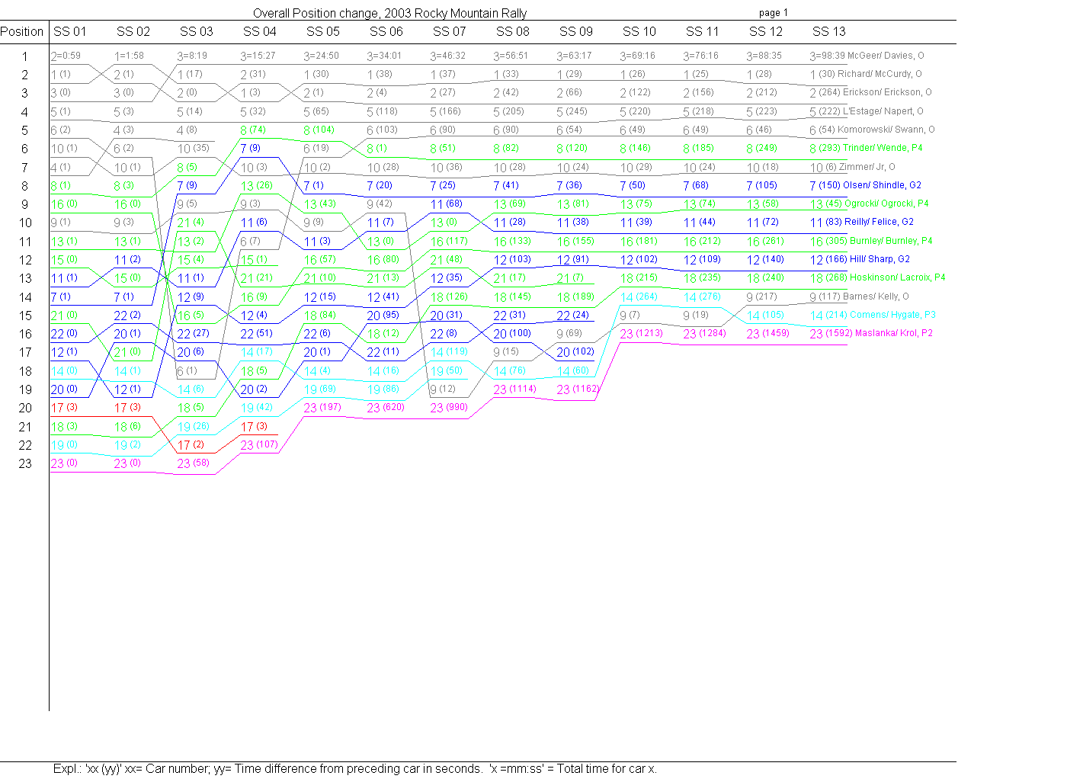The height and width of the screenshot is (782, 1067).
Task: Click the SS 01 column header
Action: (x=69, y=31)
